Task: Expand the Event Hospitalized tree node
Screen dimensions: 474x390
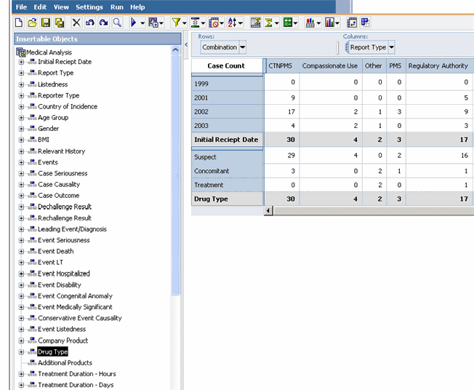Action: point(21,274)
